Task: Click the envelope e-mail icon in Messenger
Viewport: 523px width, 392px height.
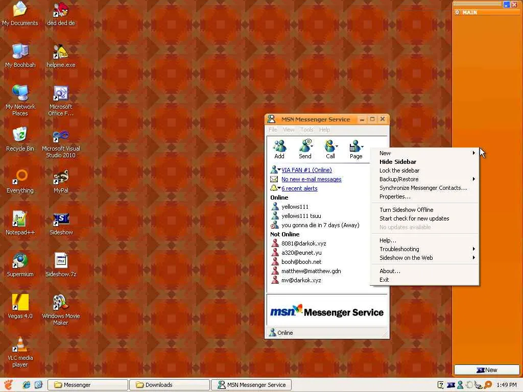Action: [274, 179]
